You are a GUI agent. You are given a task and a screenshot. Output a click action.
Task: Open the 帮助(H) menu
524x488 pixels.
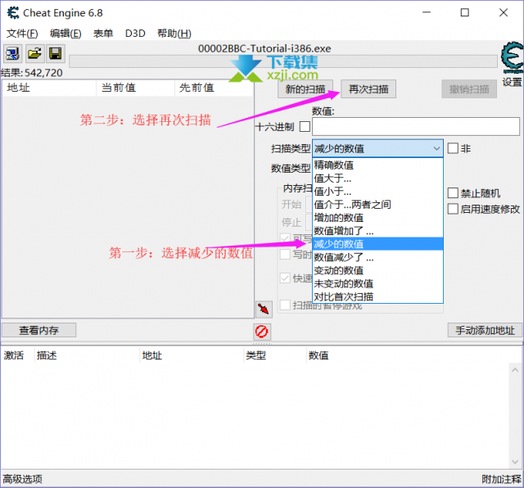(174, 34)
